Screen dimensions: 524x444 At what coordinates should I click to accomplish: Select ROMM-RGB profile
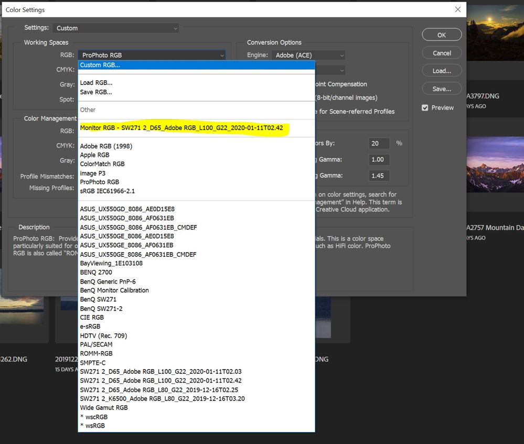197,353
